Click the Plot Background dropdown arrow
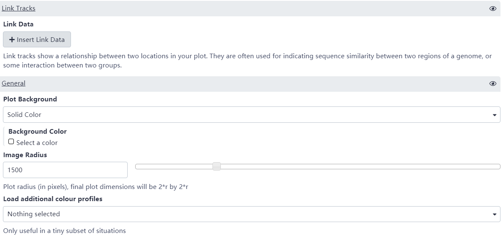503x238 pixels. [494, 115]
